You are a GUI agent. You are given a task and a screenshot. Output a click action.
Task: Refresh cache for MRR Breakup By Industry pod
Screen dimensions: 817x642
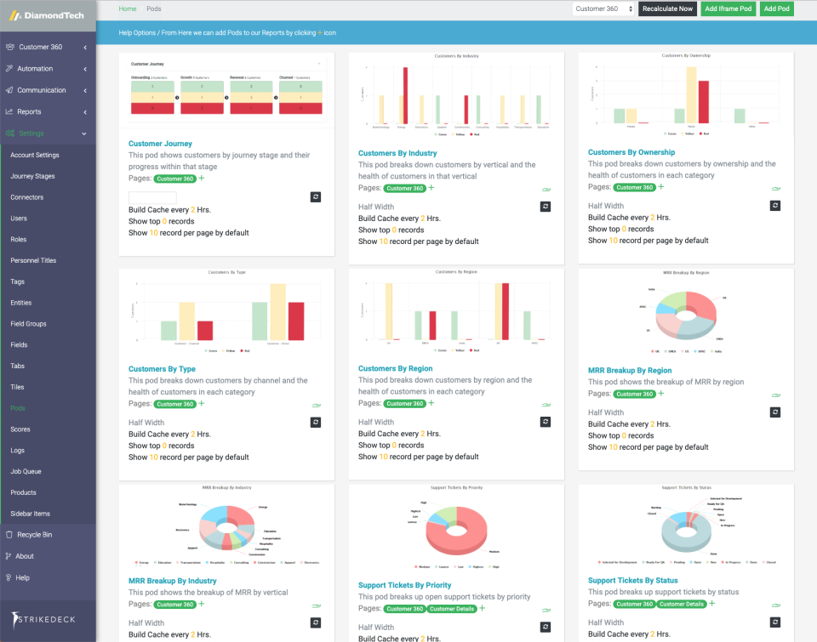coord(316,622)
